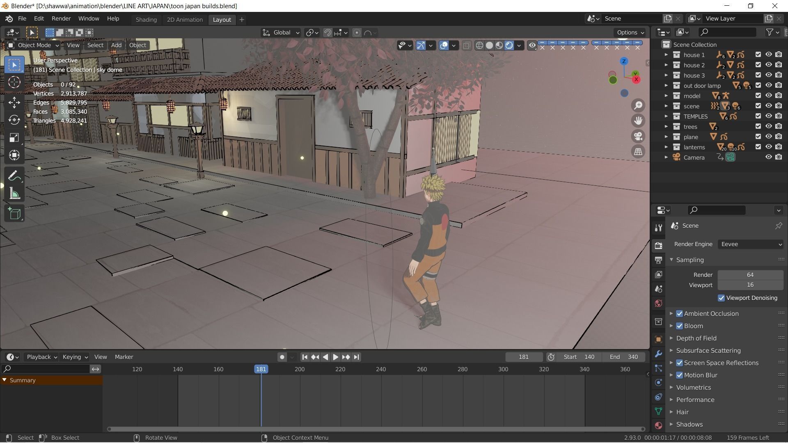The width and height of the screenshot is (788, 443).
Task: Uncheck Viewport Denoising
Action: tap(721, 298)
